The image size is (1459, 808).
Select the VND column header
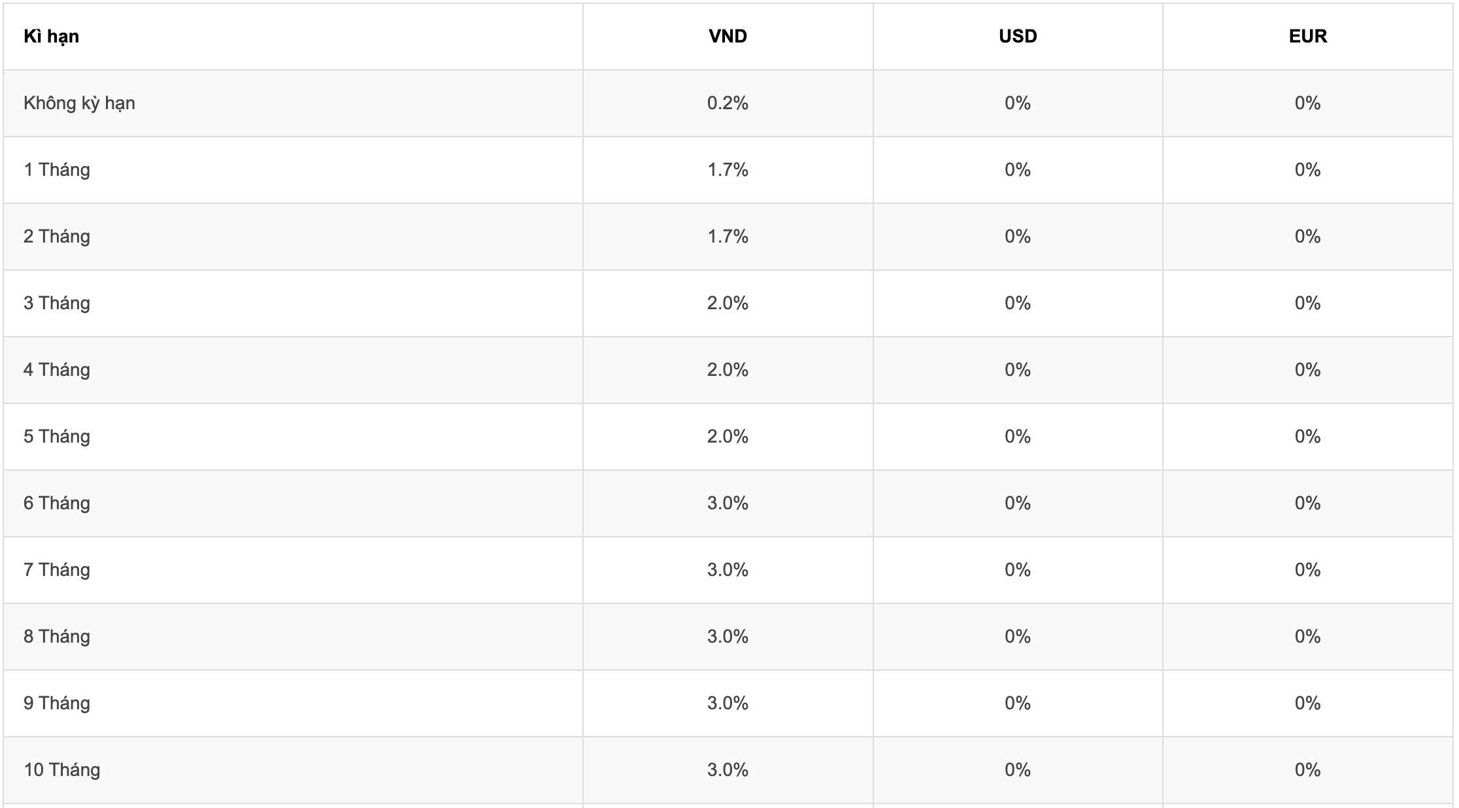[x=728, y=37]
